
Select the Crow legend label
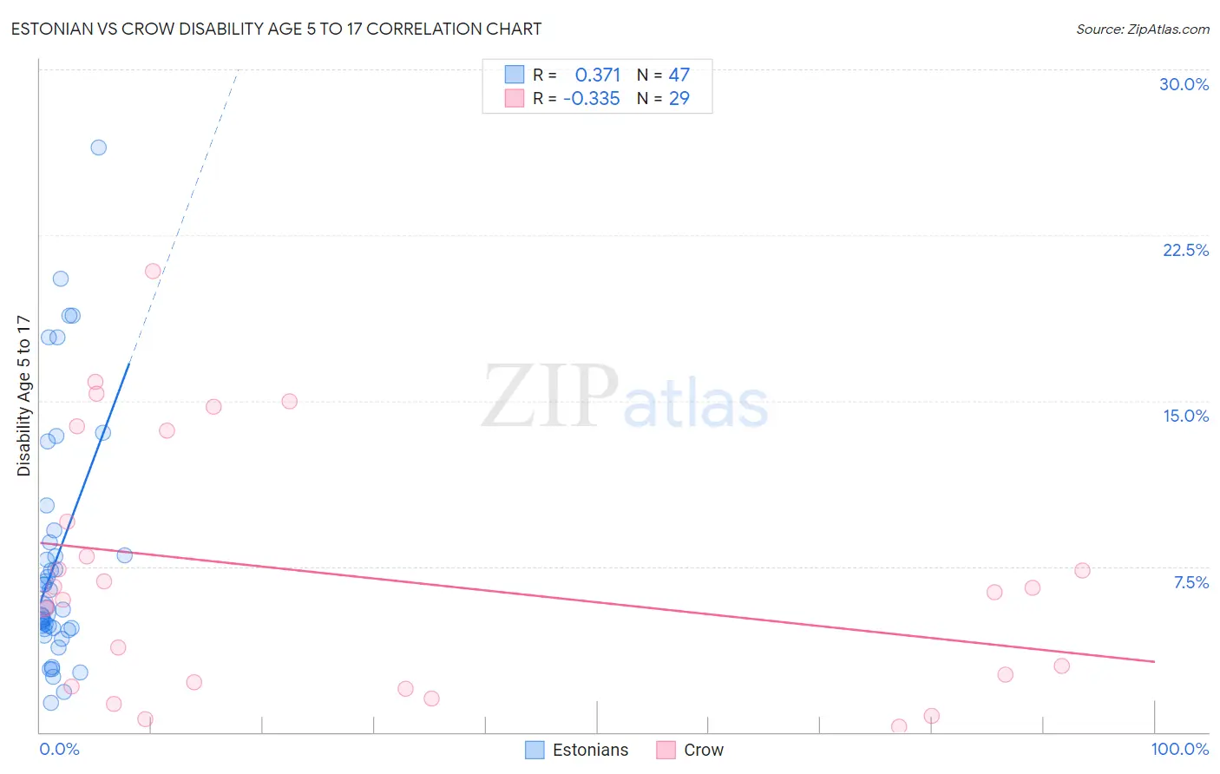704,750
